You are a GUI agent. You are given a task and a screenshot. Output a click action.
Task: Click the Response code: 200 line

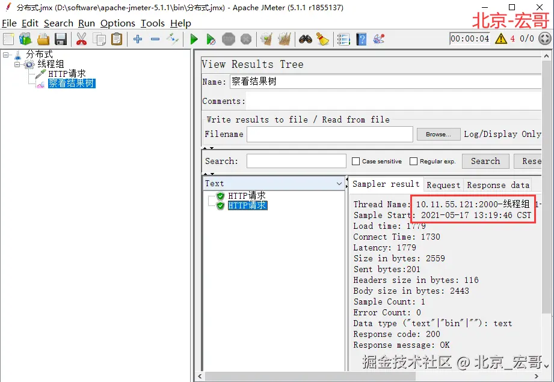tap(397, 335)
